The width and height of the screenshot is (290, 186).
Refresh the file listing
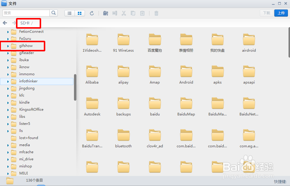click(92, 13)
